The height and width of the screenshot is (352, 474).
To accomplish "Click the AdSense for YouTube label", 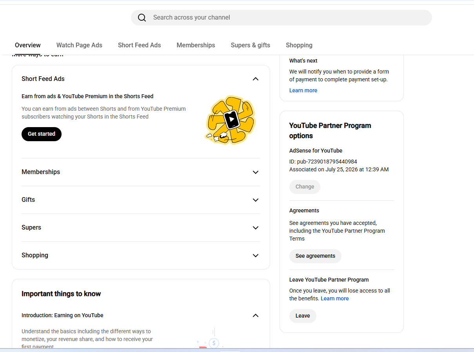I will click(x=316, y=151).
